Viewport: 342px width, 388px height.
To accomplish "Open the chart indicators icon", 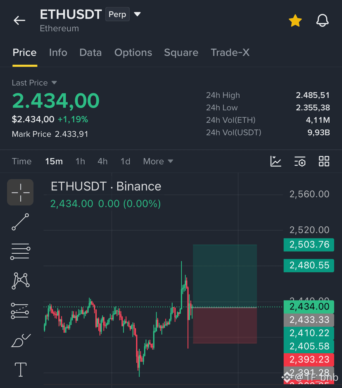I will click(x=276, y=161).
